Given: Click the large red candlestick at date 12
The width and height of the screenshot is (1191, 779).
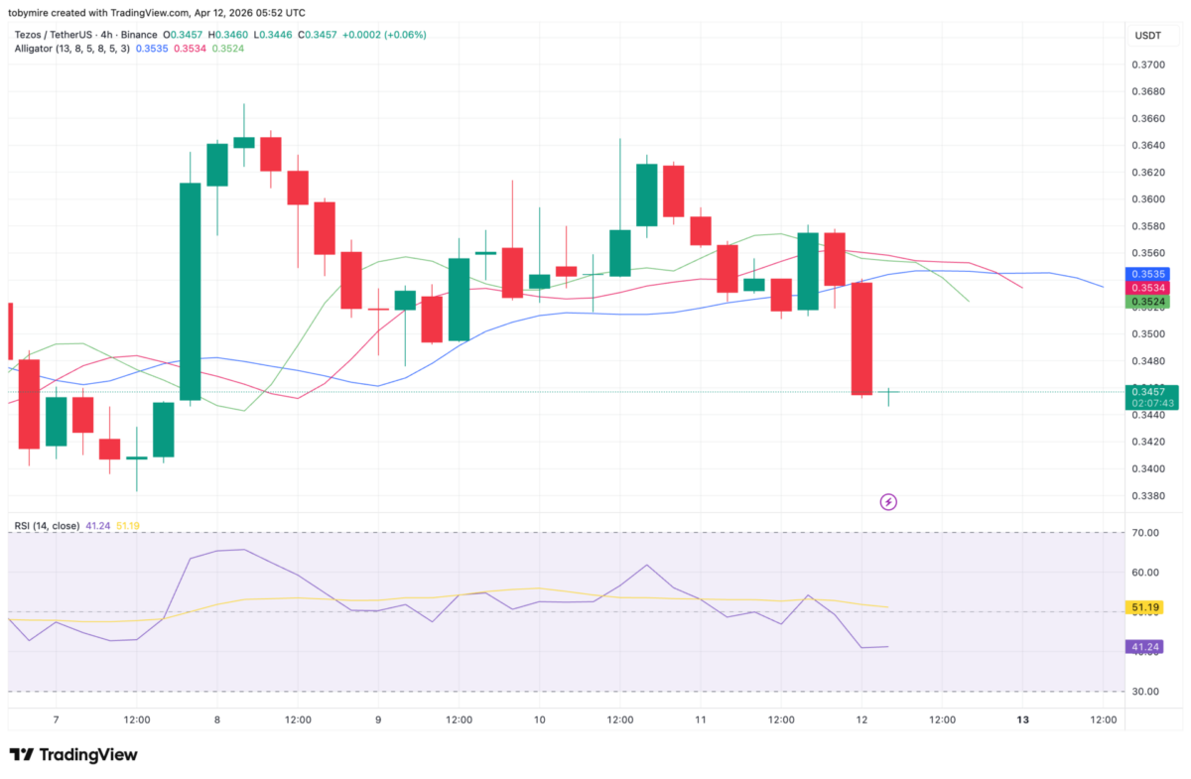Looking at the screenshot, I should 860,338.
